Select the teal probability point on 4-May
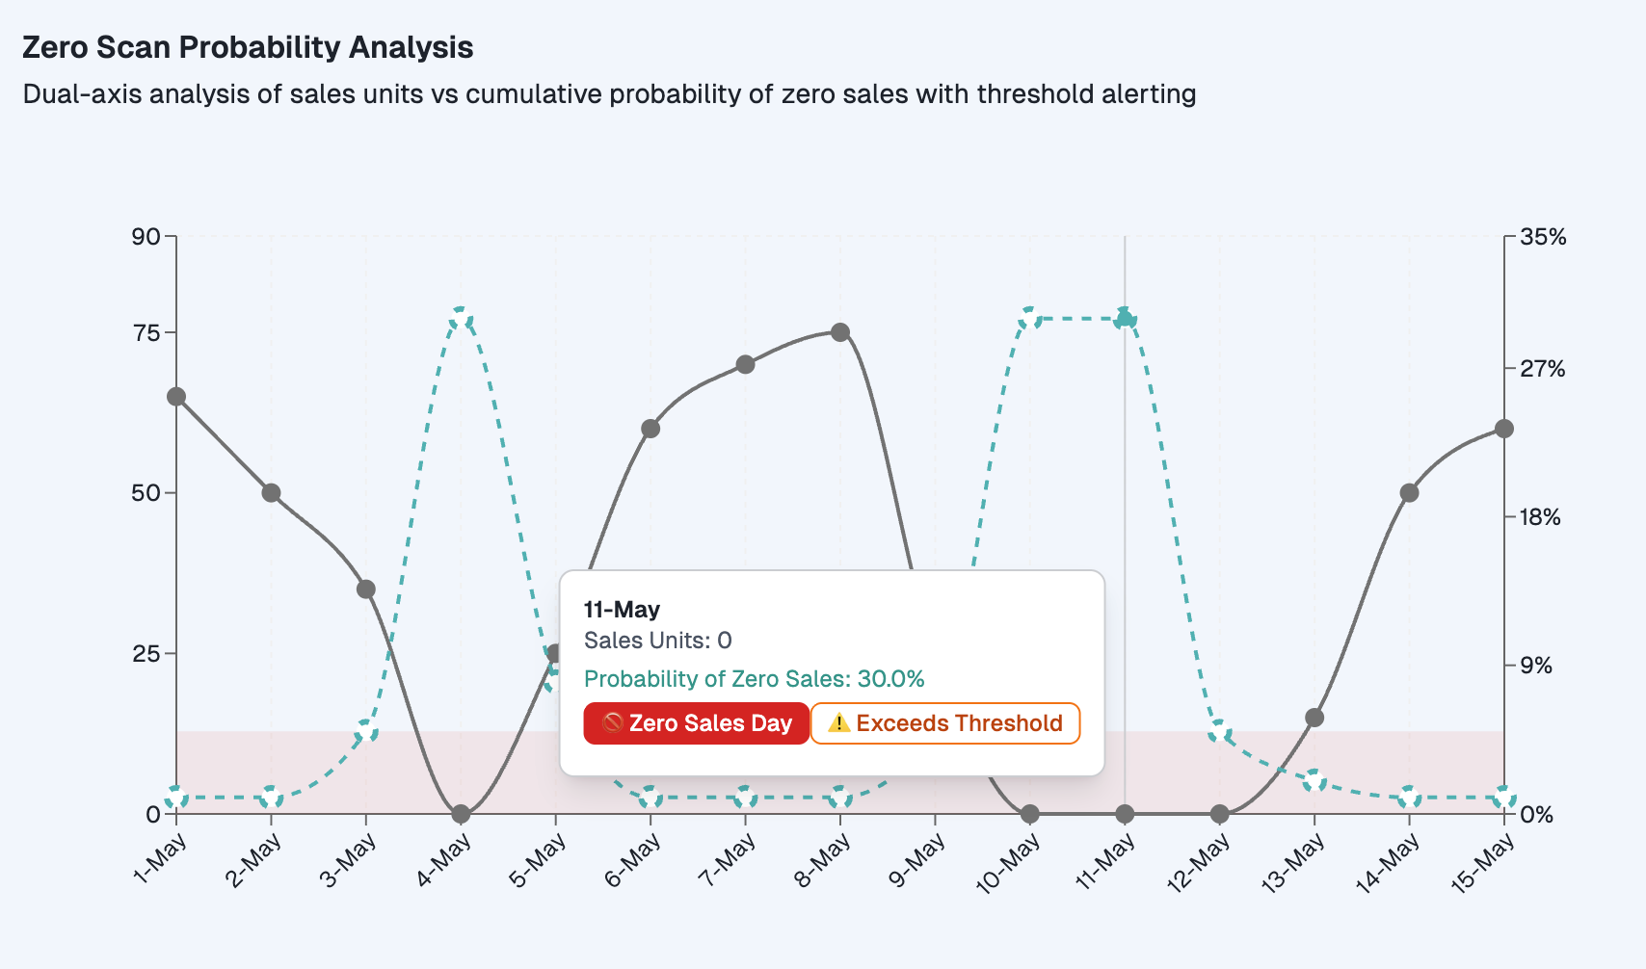Screen dimensions: 1646x969 coord(461,318)
